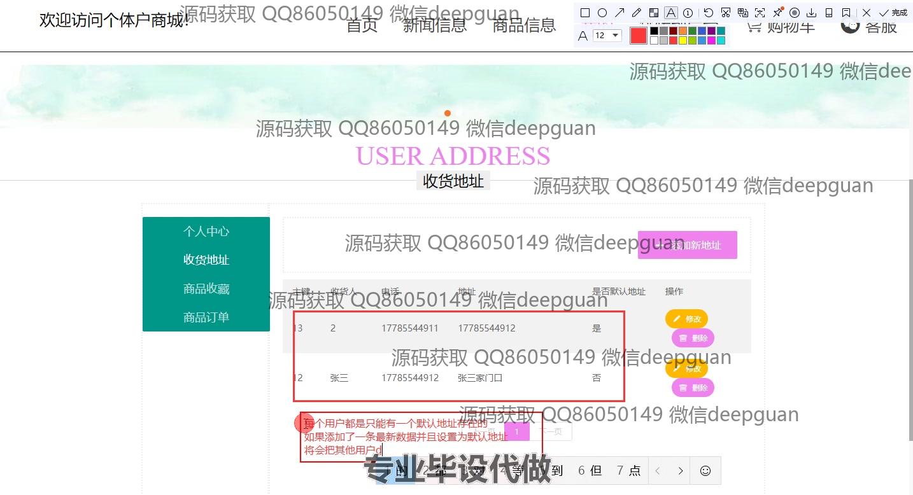This screenshot has width=913, height=495.
Task: Open 商品信息 in the navigation bar
Action: (x=525, y=25)
